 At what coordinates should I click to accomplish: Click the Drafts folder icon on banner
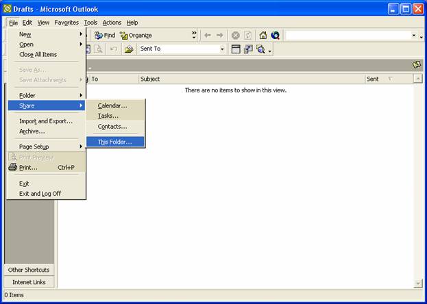417,65
